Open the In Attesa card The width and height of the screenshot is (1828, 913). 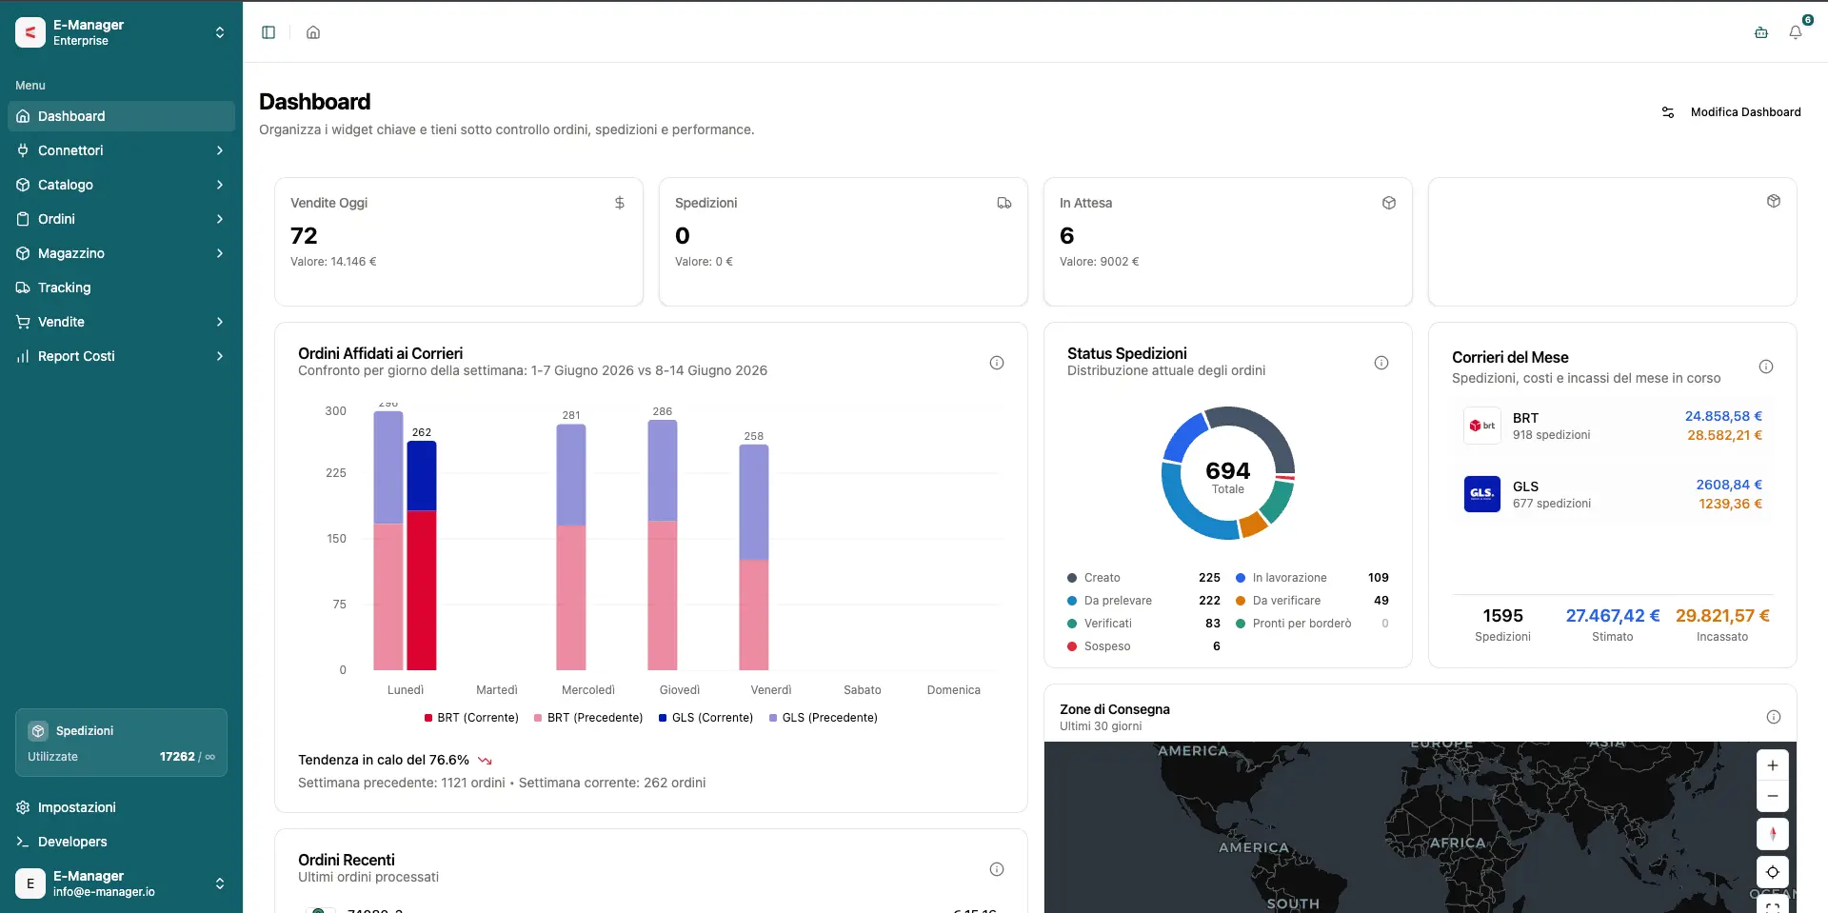pos(1228,242)
